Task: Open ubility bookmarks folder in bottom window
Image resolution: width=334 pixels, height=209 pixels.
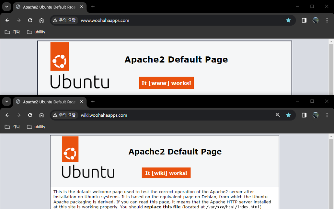Action: click(x=36, y=127)
